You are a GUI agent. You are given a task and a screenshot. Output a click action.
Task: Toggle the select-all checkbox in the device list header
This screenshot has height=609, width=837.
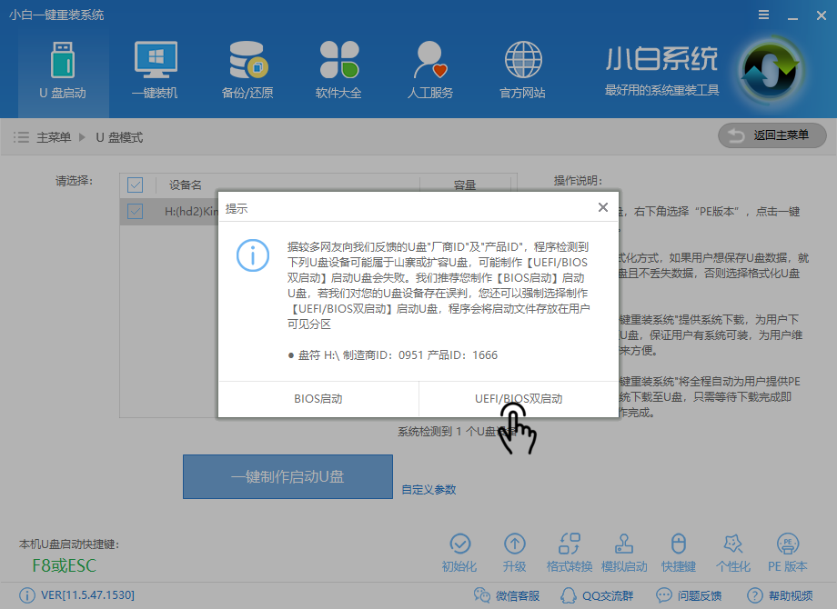click(x=135, y=185)
